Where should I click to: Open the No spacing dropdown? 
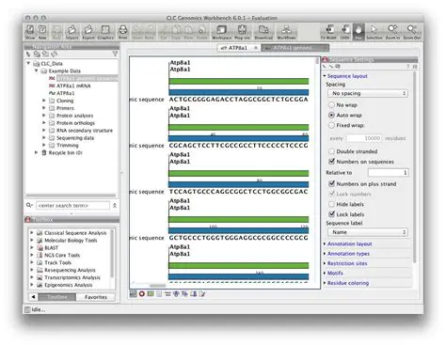(x=368, y=93)
